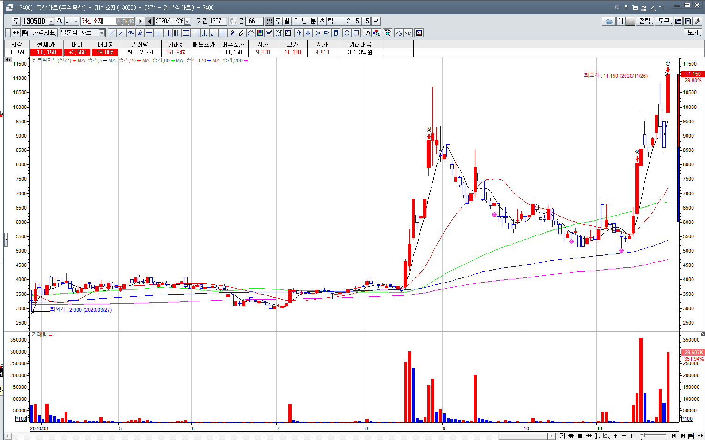The width and height of the screenshot is (705, 440).
Task: Click the 거래량 column header
Action: click(140, 44)
